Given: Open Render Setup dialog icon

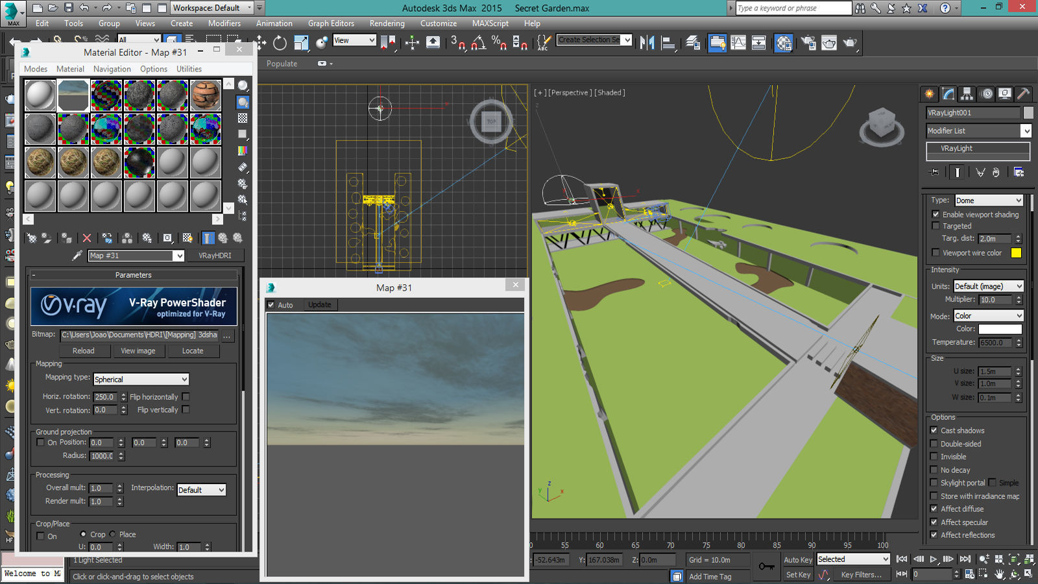Looking at the screenshot, I should point(808,43).
